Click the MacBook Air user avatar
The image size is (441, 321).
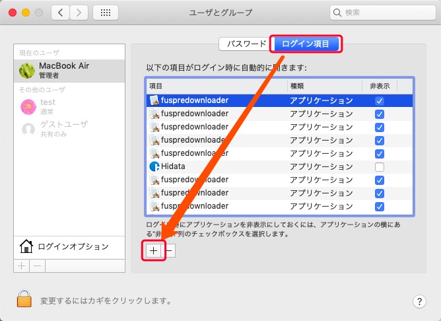point(27,71)
